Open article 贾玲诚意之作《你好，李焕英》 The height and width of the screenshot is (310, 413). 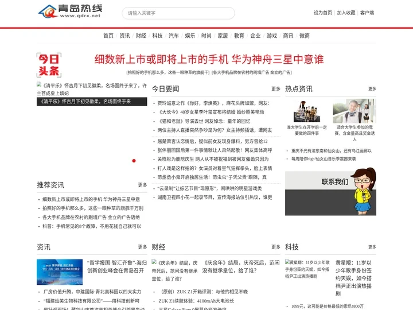[213, 103]
